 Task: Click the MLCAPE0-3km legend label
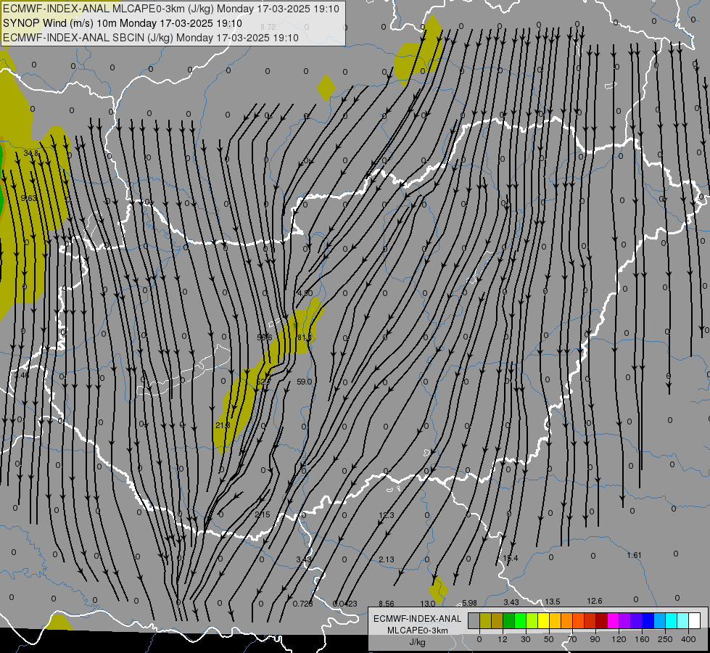[x=418, y=631]
